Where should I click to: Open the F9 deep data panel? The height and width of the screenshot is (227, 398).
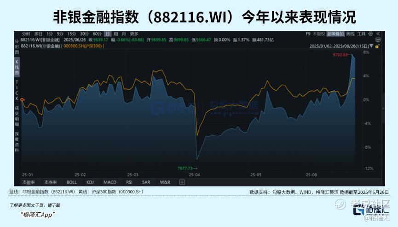coord(308,34)
